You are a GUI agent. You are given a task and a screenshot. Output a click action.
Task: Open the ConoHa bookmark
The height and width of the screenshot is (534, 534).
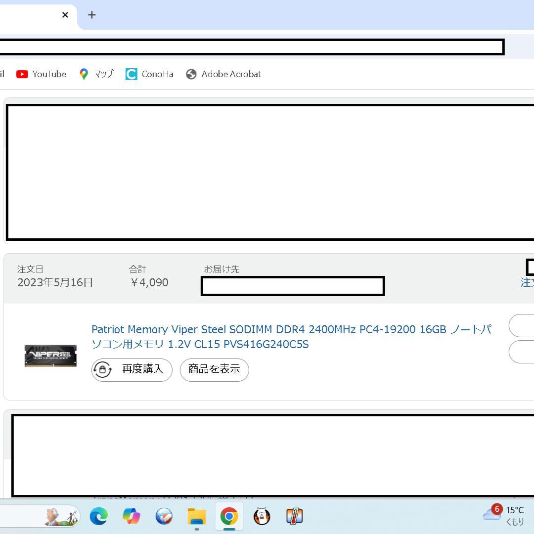coord(149,74)
